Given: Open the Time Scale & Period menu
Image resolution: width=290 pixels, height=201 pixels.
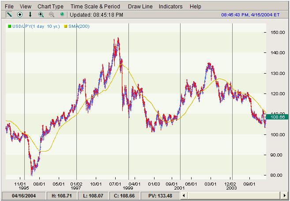Looking at the screenshot, I should click(95, 7).
